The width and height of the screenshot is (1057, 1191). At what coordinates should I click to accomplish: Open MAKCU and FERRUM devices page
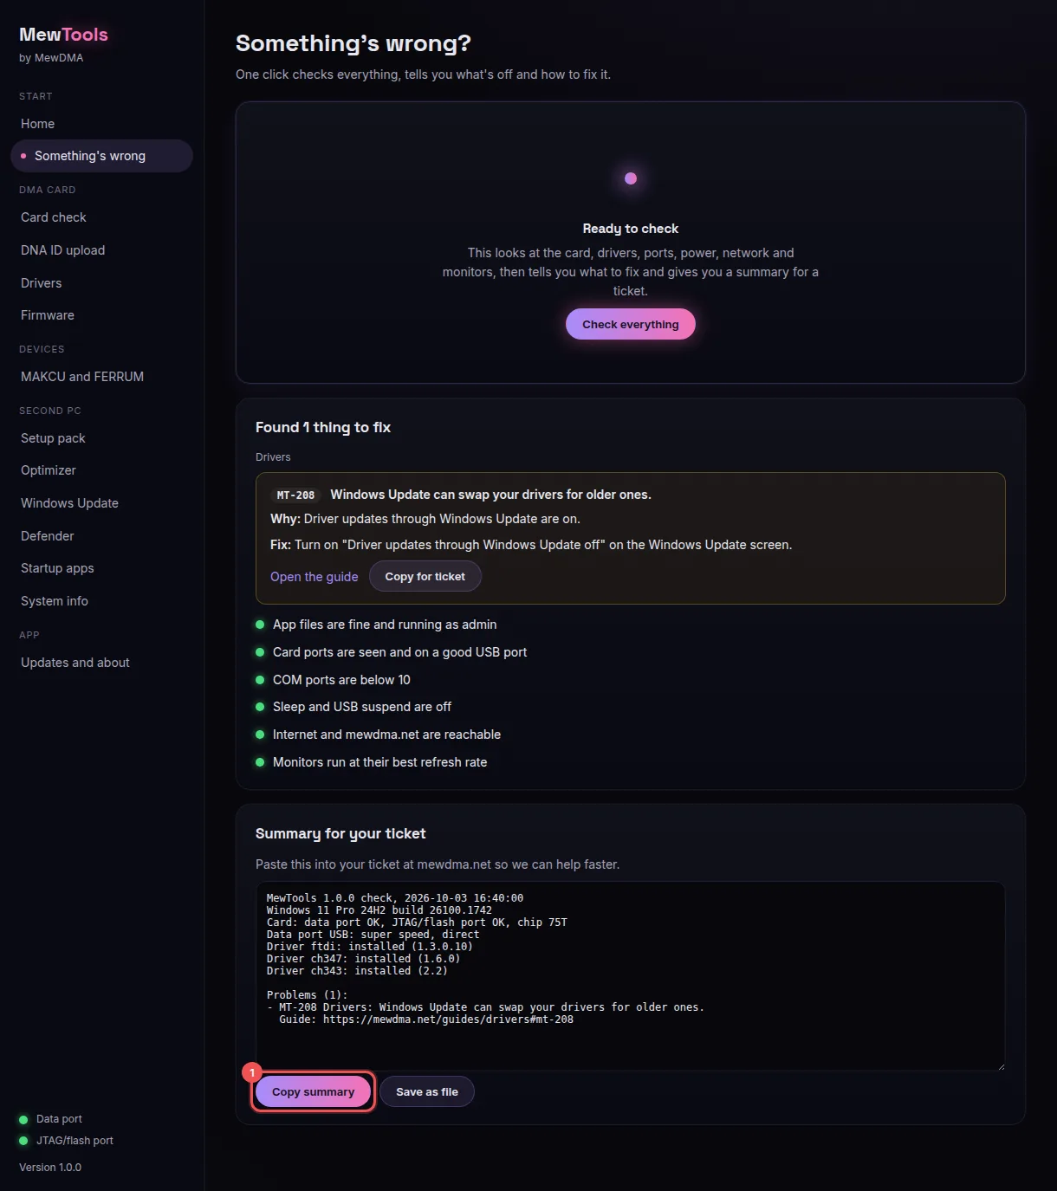101,377
